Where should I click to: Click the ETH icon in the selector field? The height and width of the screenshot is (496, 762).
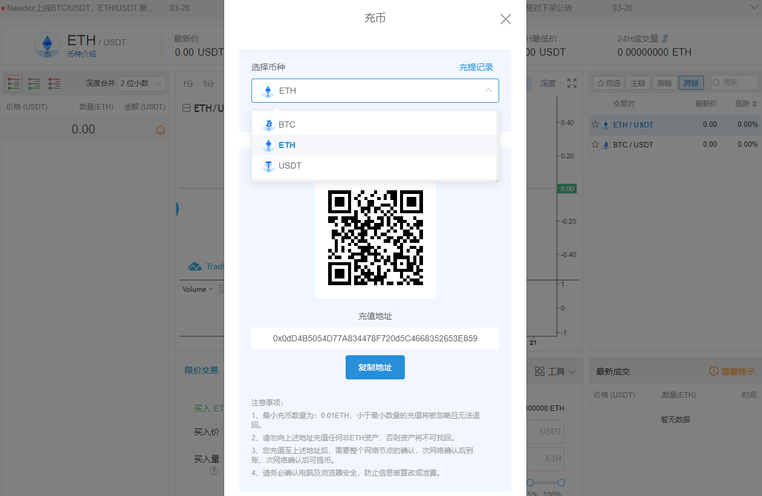(x=268, y=91)
